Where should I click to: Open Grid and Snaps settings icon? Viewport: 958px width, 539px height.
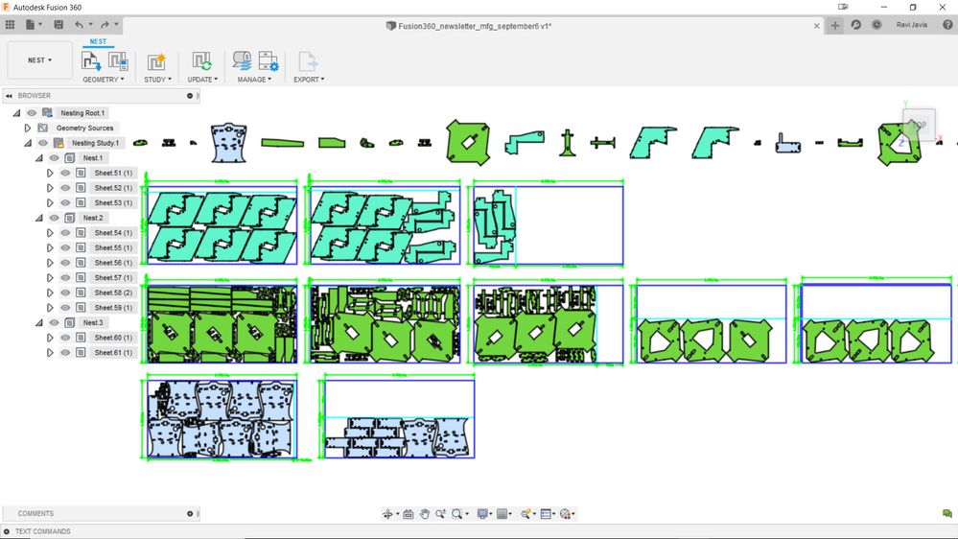[502, 514]
